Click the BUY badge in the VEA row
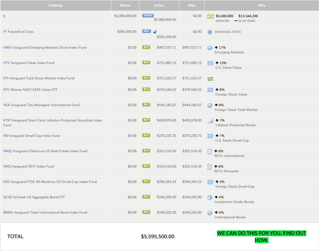This screenshot has width=319, height=251. pyautogui.click(x=146, y=105)
